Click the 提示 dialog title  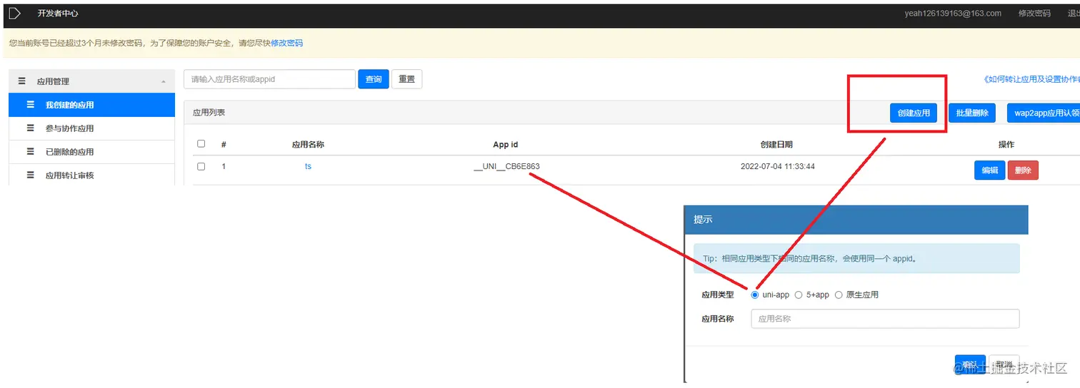703,220
